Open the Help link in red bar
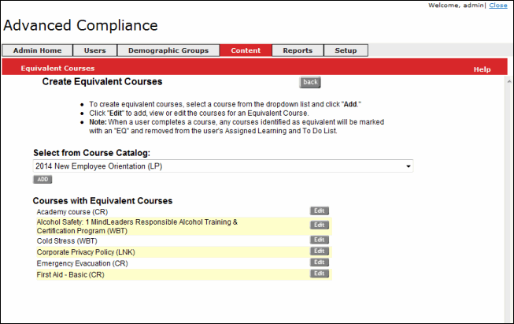 [482, 69]
